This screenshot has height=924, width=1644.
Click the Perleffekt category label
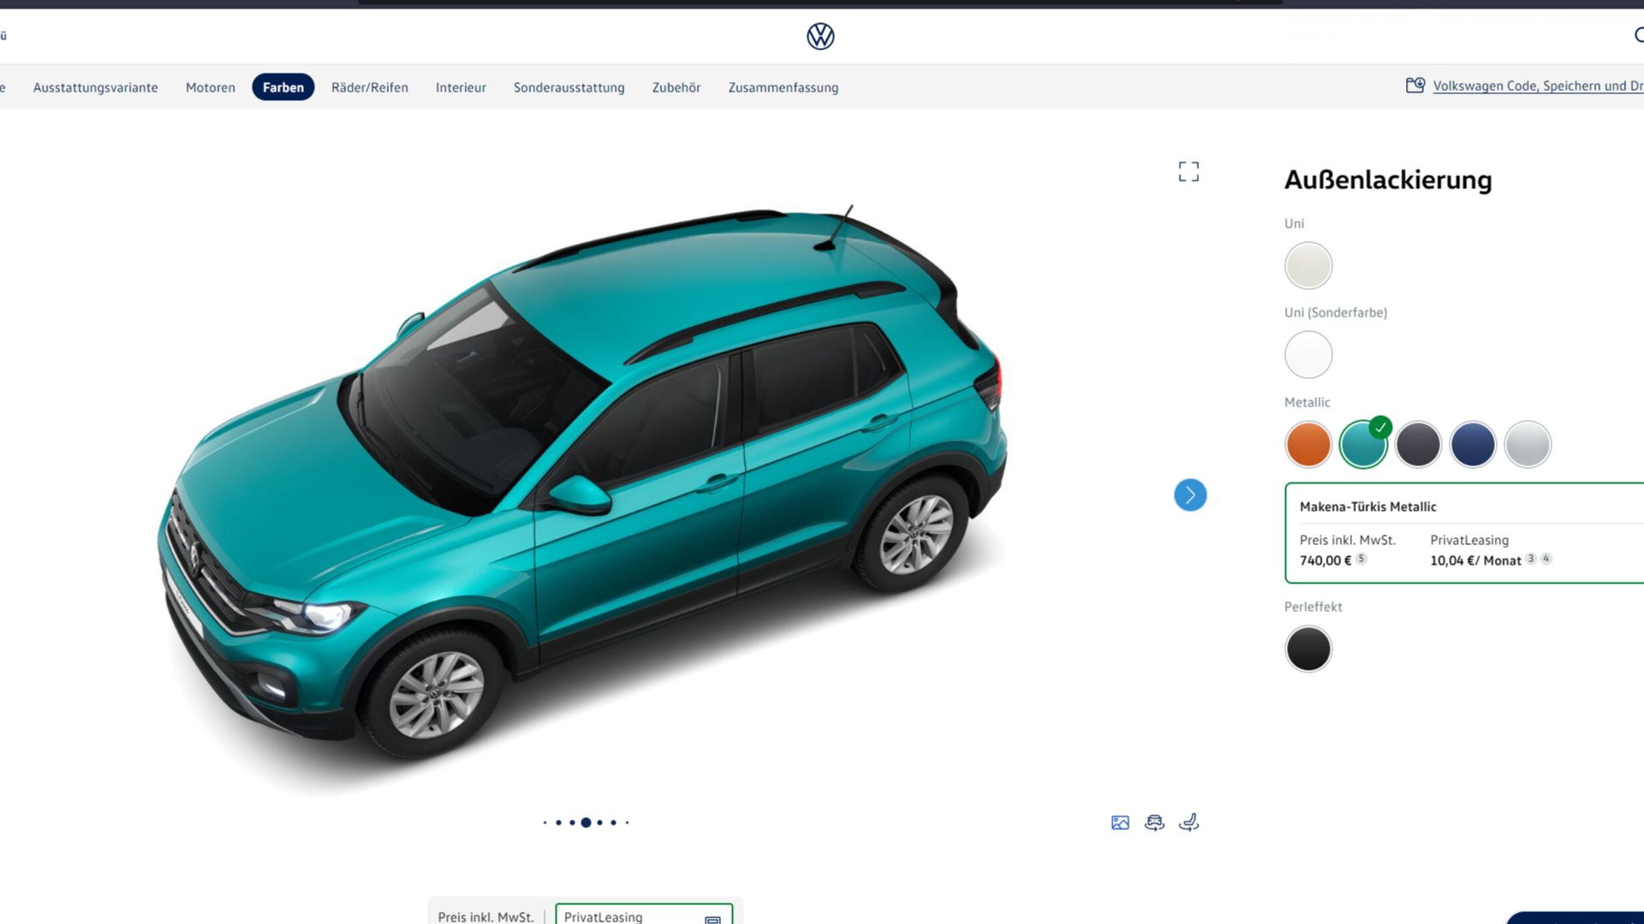(x=1313, y=607)
